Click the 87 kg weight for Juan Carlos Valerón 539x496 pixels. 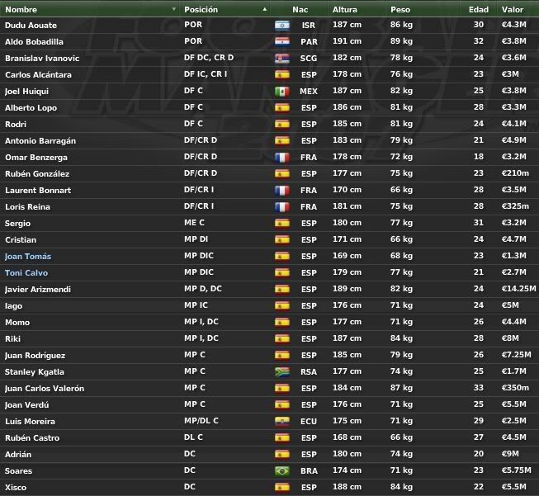[x=401, y=388]
